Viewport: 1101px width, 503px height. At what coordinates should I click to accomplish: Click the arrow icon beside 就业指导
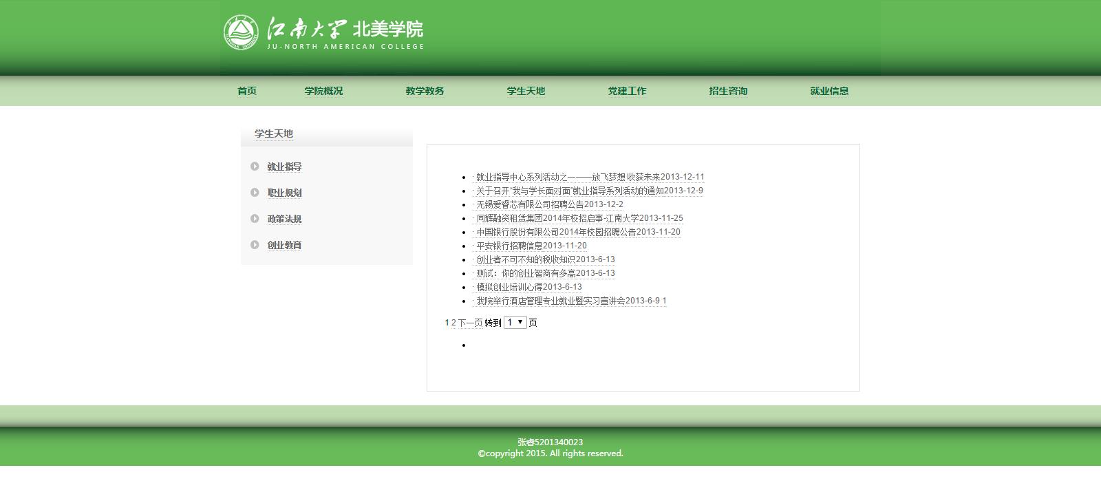255,167
